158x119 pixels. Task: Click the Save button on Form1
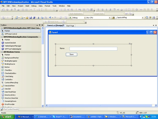click(71, 55)
